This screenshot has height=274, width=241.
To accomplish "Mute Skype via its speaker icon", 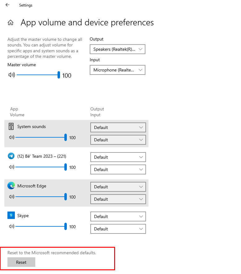I will click(12, 226).
